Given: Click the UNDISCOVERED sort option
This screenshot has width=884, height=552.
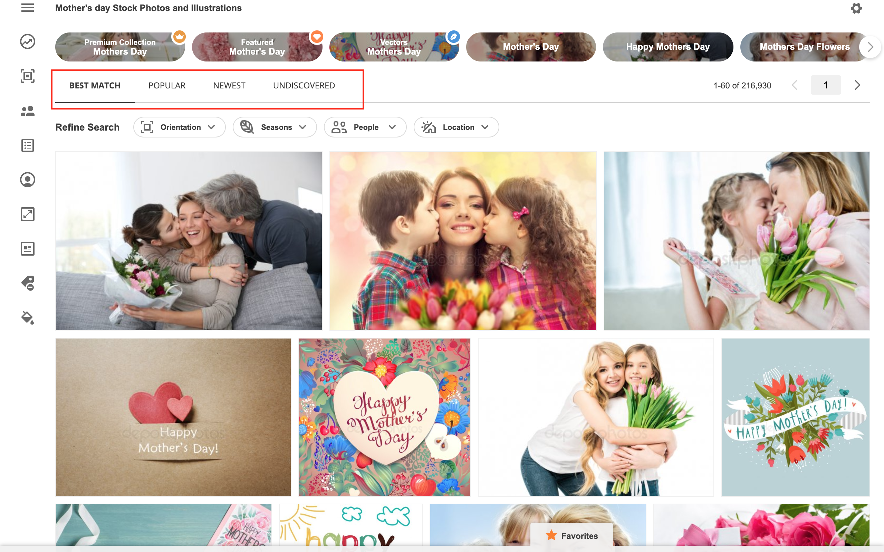Looking at the screenshot, I should (x=305, y=85).
